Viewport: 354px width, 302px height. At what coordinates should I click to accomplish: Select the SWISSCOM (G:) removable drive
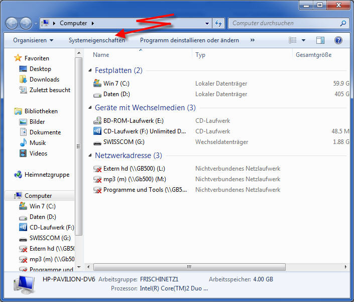coord(123,142)
